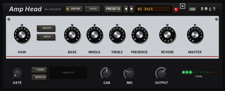Click the 01 Init preset display

(x=154, y=9)
